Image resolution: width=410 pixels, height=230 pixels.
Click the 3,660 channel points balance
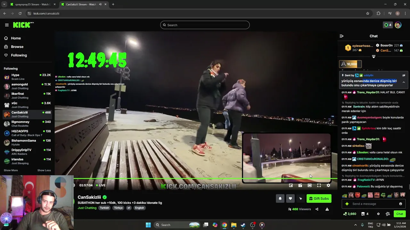(349, 214)
